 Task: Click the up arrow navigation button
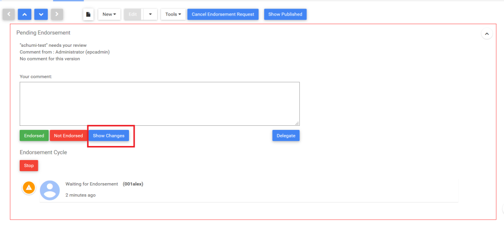[x=25, y=14]
